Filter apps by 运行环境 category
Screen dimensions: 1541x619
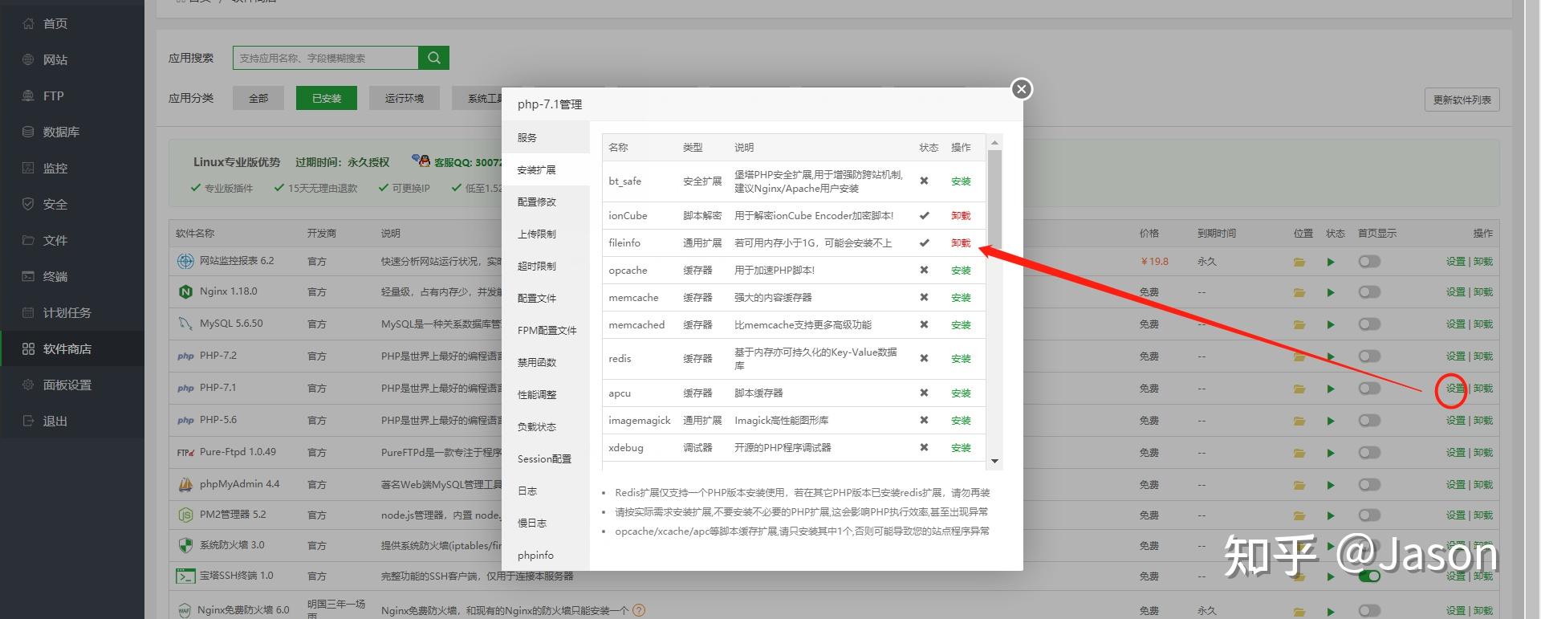pos(405,98)
